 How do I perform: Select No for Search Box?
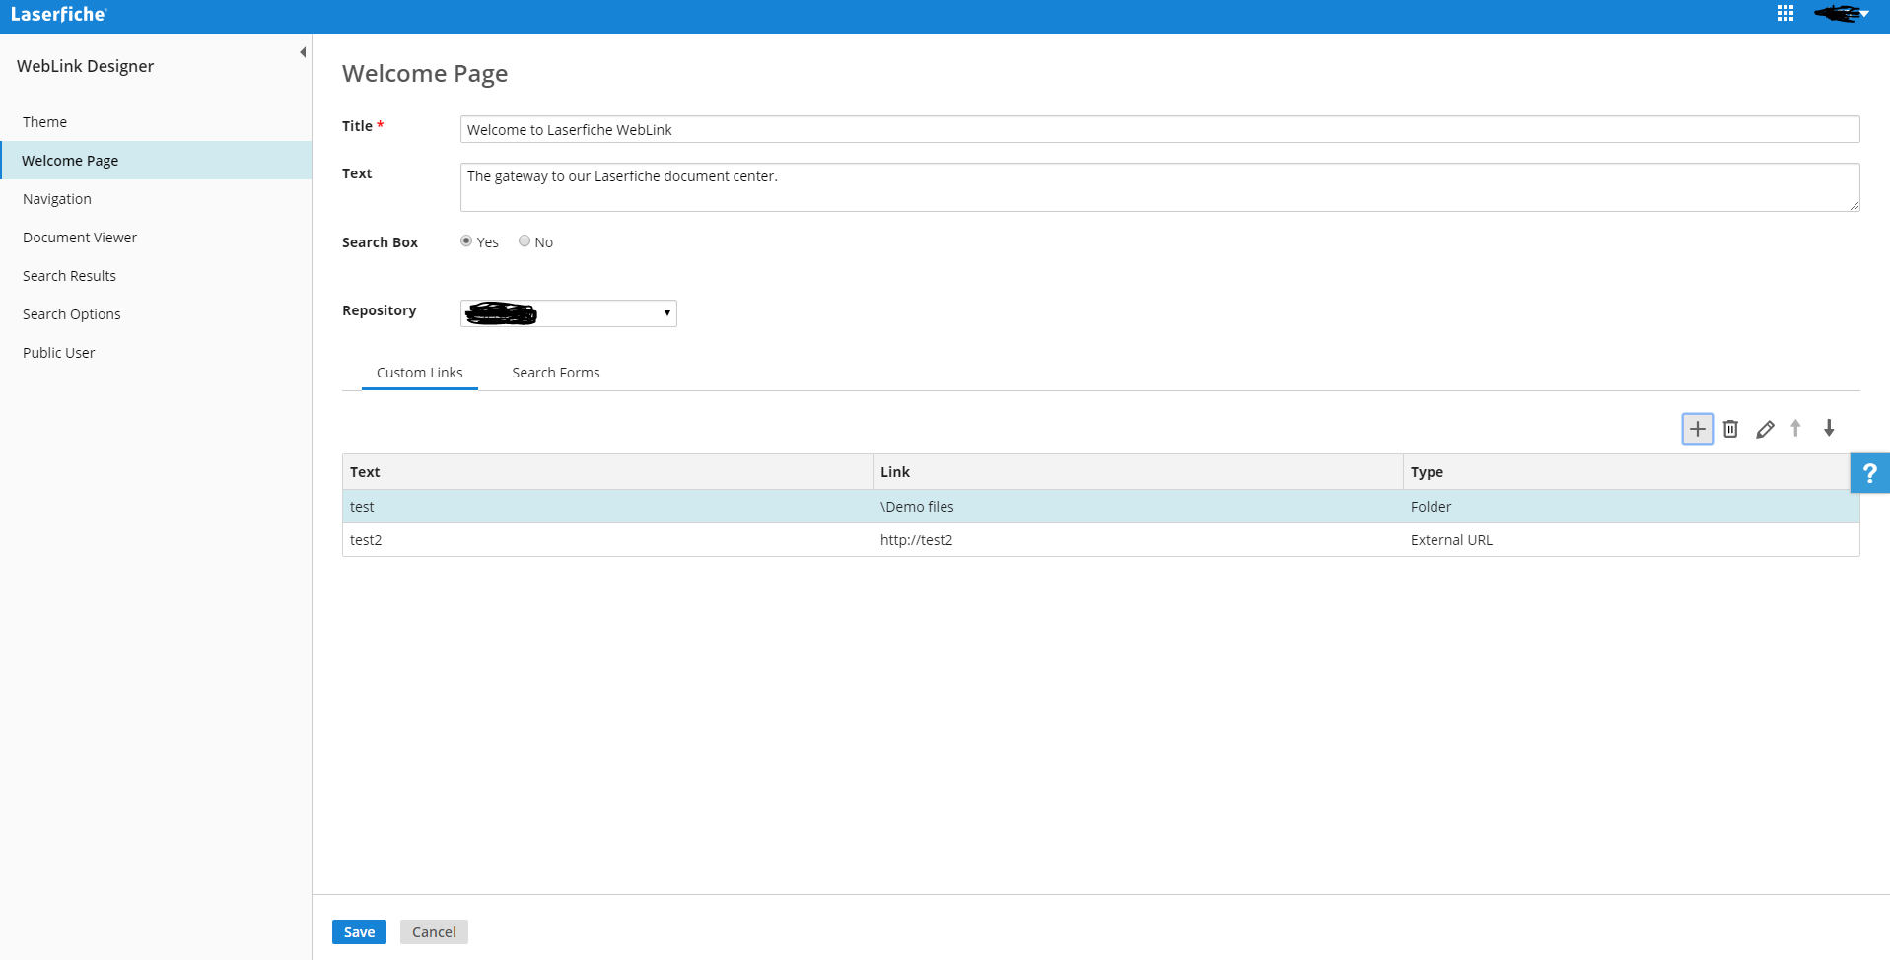[x=525, y=241]
